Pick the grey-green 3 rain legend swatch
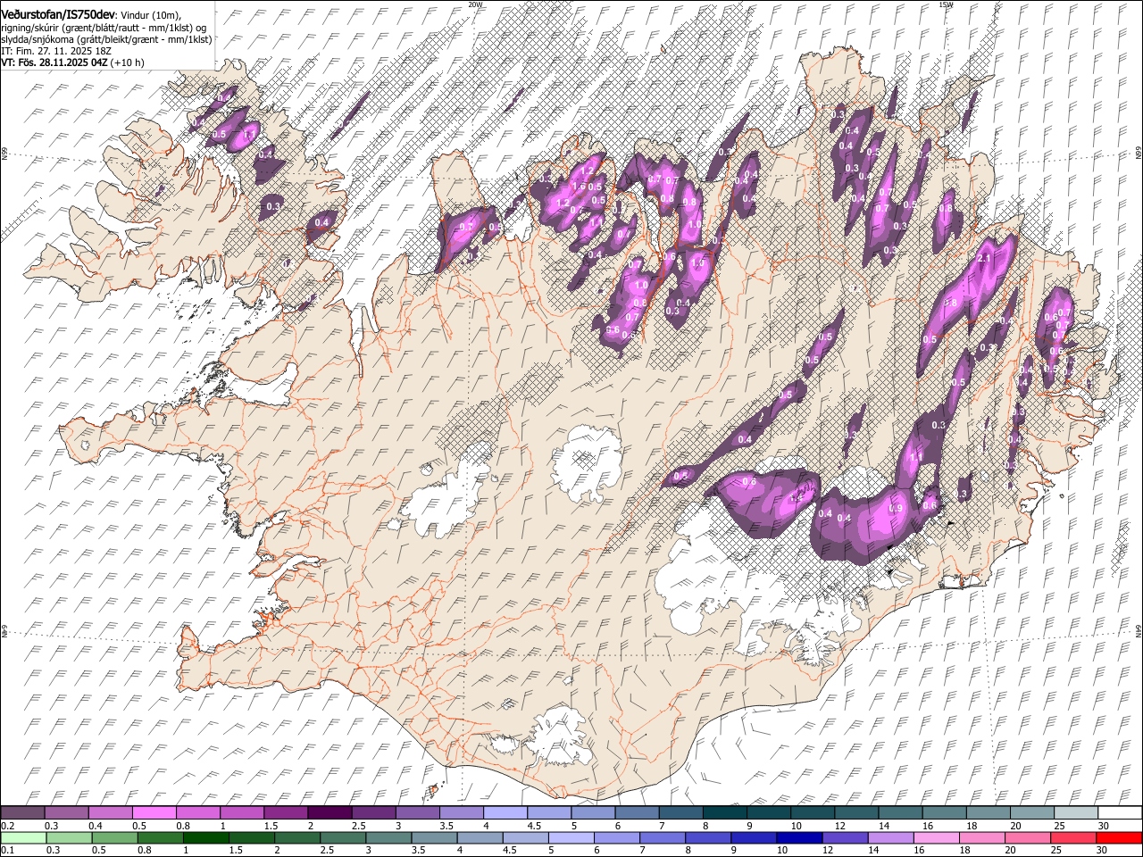The width and height of the screenshot is (1143, 857). [x=388, y=837]
